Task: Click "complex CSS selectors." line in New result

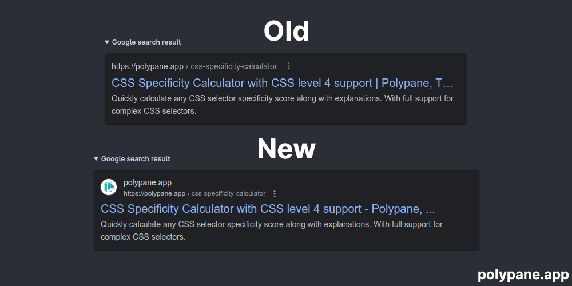Action: pos(143,237)
